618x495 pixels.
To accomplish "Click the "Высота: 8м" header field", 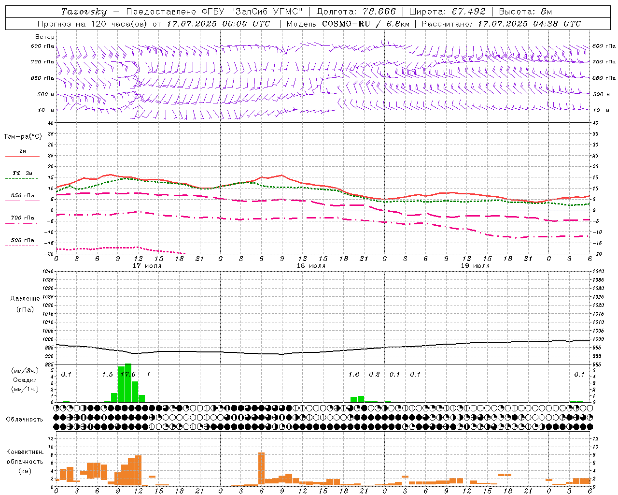I will [525, 12].
